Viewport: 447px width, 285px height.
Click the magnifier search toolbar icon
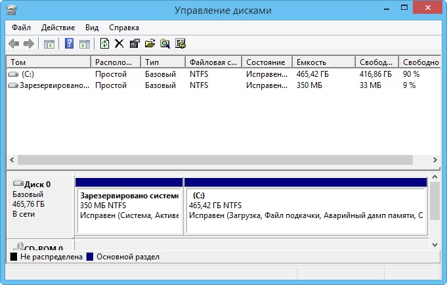[x=165, y=43]
